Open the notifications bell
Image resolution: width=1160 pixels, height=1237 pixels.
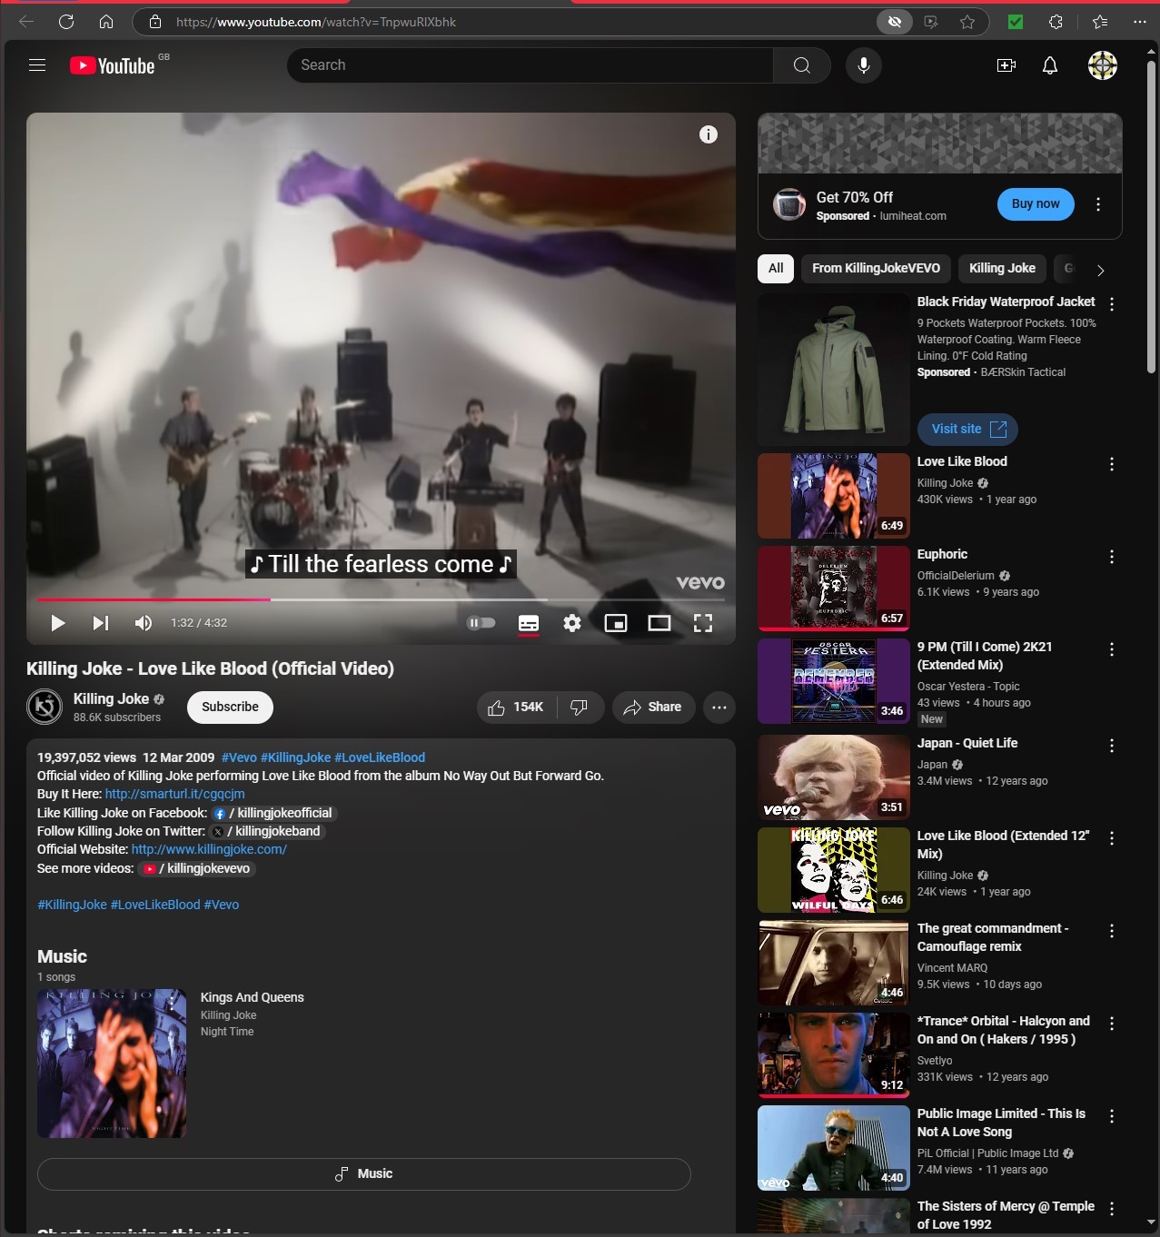(x=1050, y=65)
